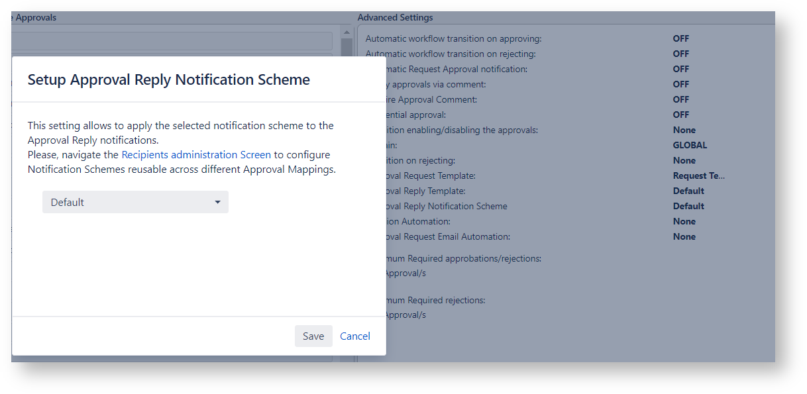Click None value above Approval Request Email Automation

[x=684, y=222]
